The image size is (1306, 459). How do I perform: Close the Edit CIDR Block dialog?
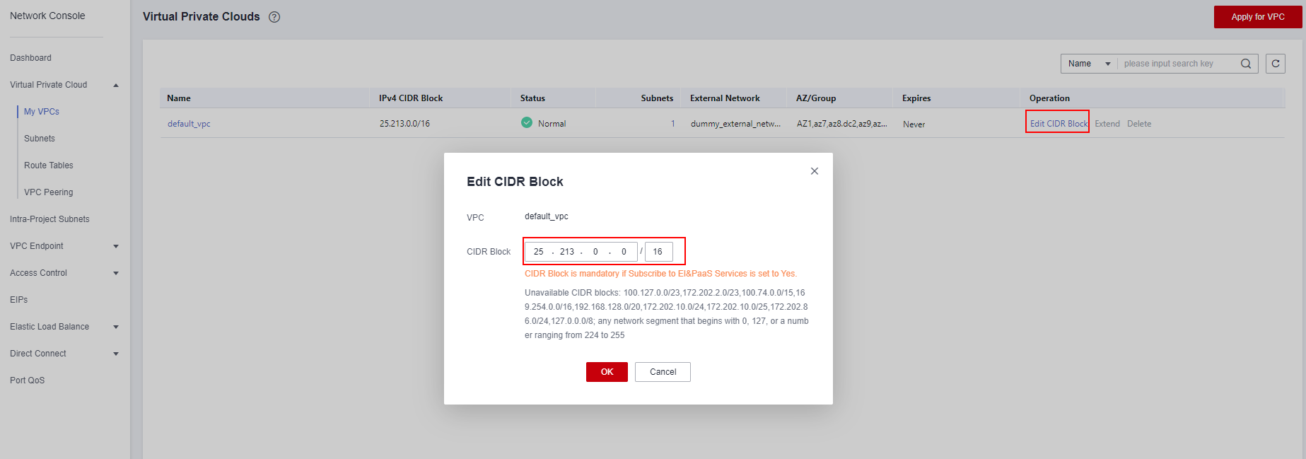815,171
